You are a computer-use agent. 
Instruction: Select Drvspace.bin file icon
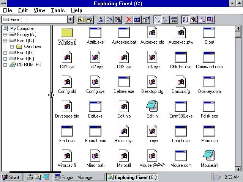67,106
